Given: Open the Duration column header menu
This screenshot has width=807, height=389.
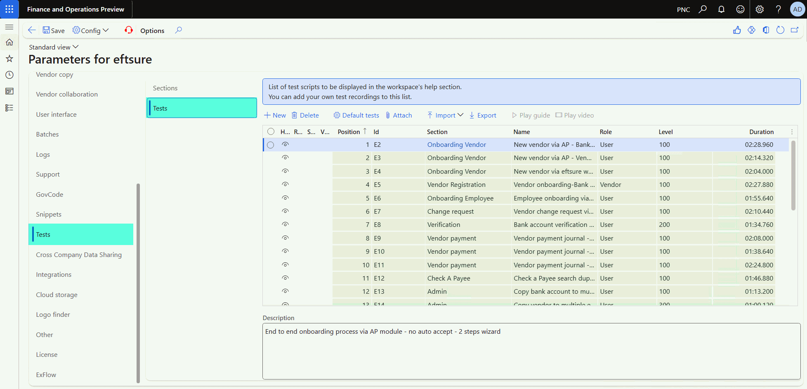Looking at the screenshot, I should [x=762, y=132].
